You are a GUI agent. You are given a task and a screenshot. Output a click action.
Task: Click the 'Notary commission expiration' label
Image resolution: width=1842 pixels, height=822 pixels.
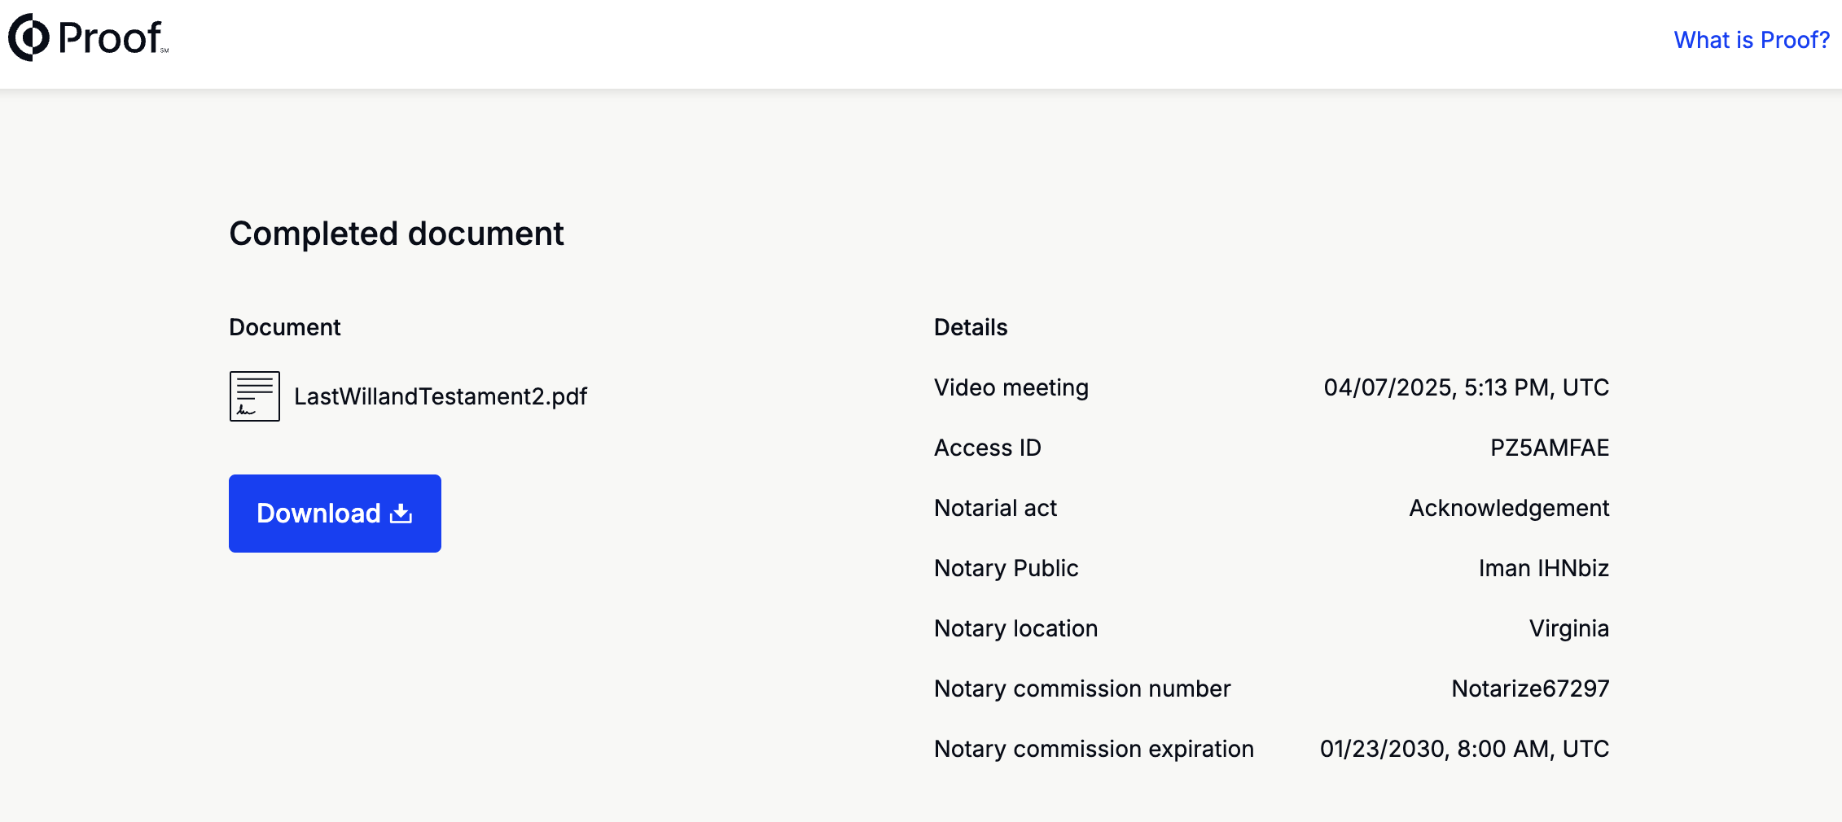click(x=1093, y=749)
